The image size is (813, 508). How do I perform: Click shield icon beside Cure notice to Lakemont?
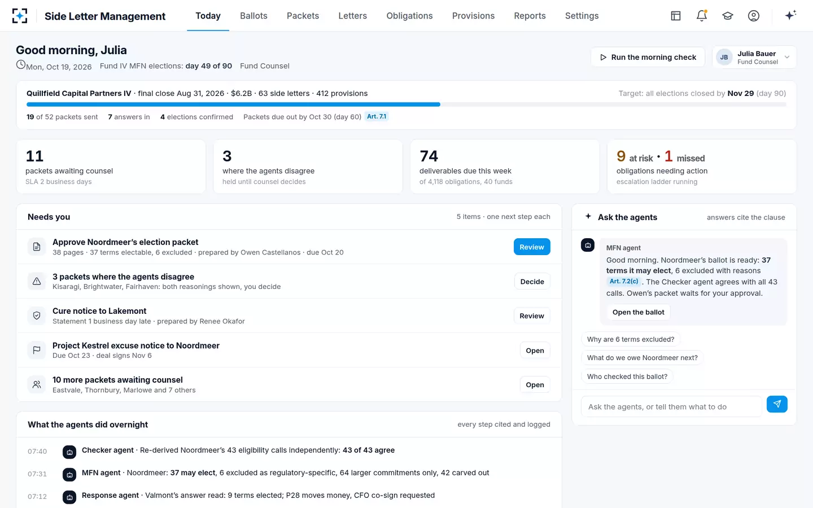pos(37,316)
